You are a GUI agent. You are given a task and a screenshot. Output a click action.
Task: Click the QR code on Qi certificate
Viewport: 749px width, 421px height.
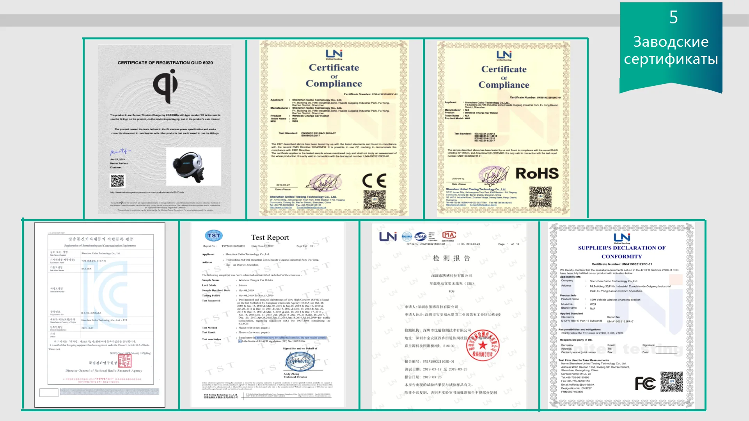click(117, 181)
